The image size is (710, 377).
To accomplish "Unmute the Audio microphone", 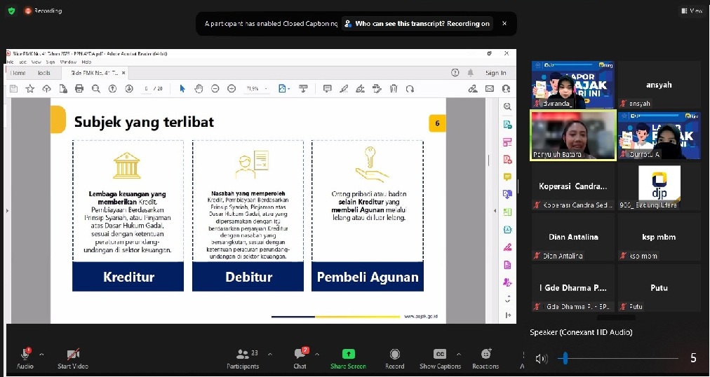I will click(x=25, y=357).
